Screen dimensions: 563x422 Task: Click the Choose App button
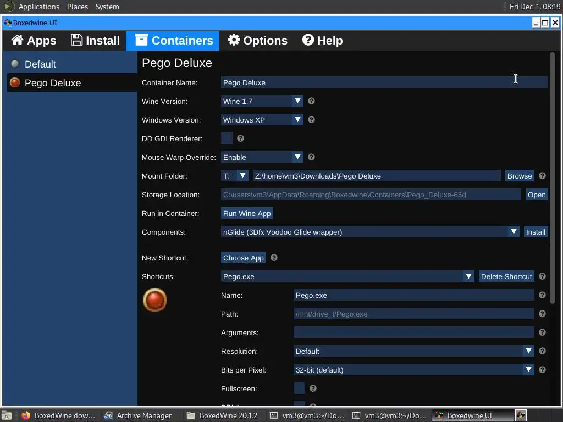click(x=243, y=258)
